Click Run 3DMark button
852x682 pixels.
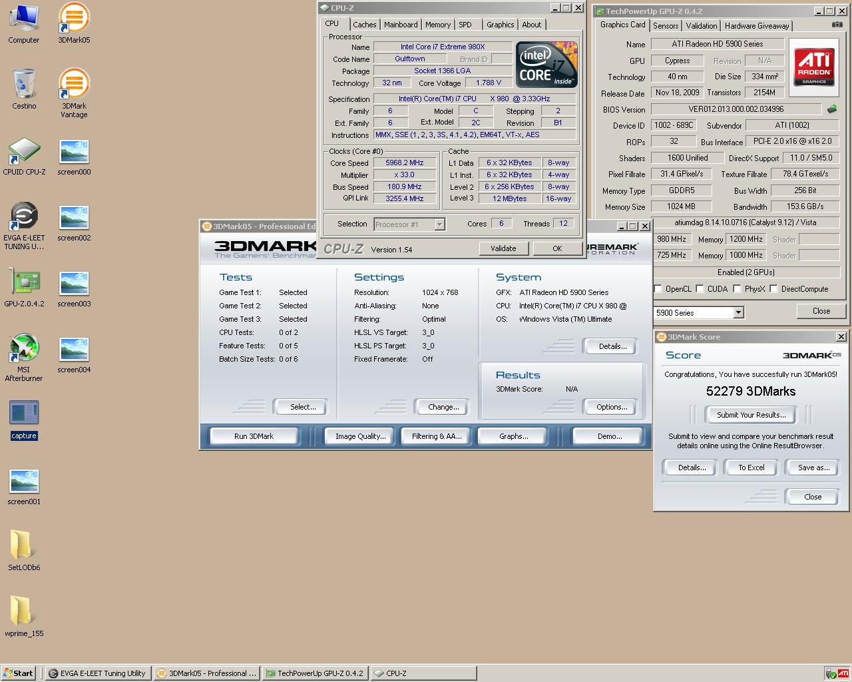[254, 436]
